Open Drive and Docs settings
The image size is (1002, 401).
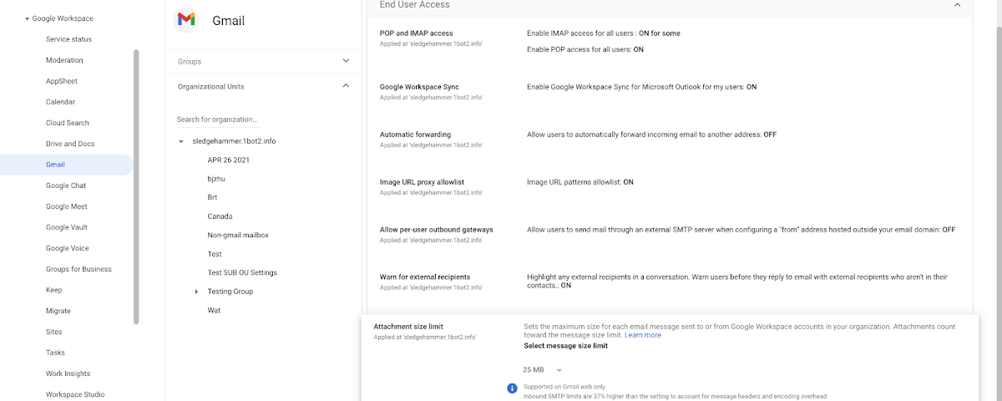coord(70,144)
